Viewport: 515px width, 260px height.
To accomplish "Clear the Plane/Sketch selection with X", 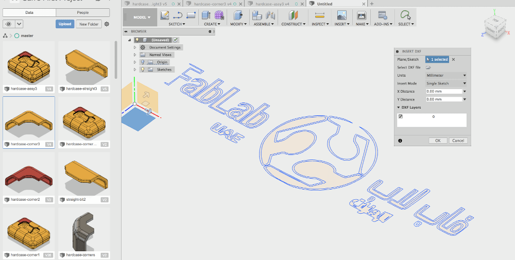I will (453, 59).
